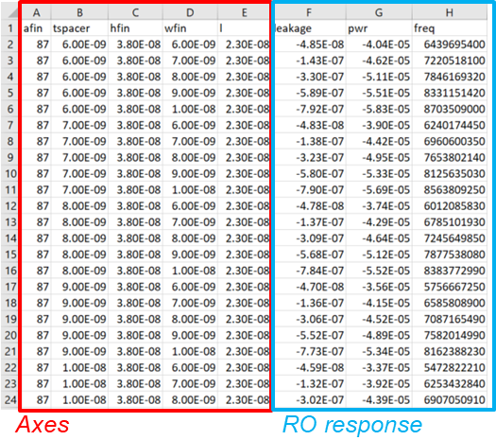496x440 pixels.
Task: Select cell with freq 6240174450
Action: pyautogui.click(x=450, y=125)
